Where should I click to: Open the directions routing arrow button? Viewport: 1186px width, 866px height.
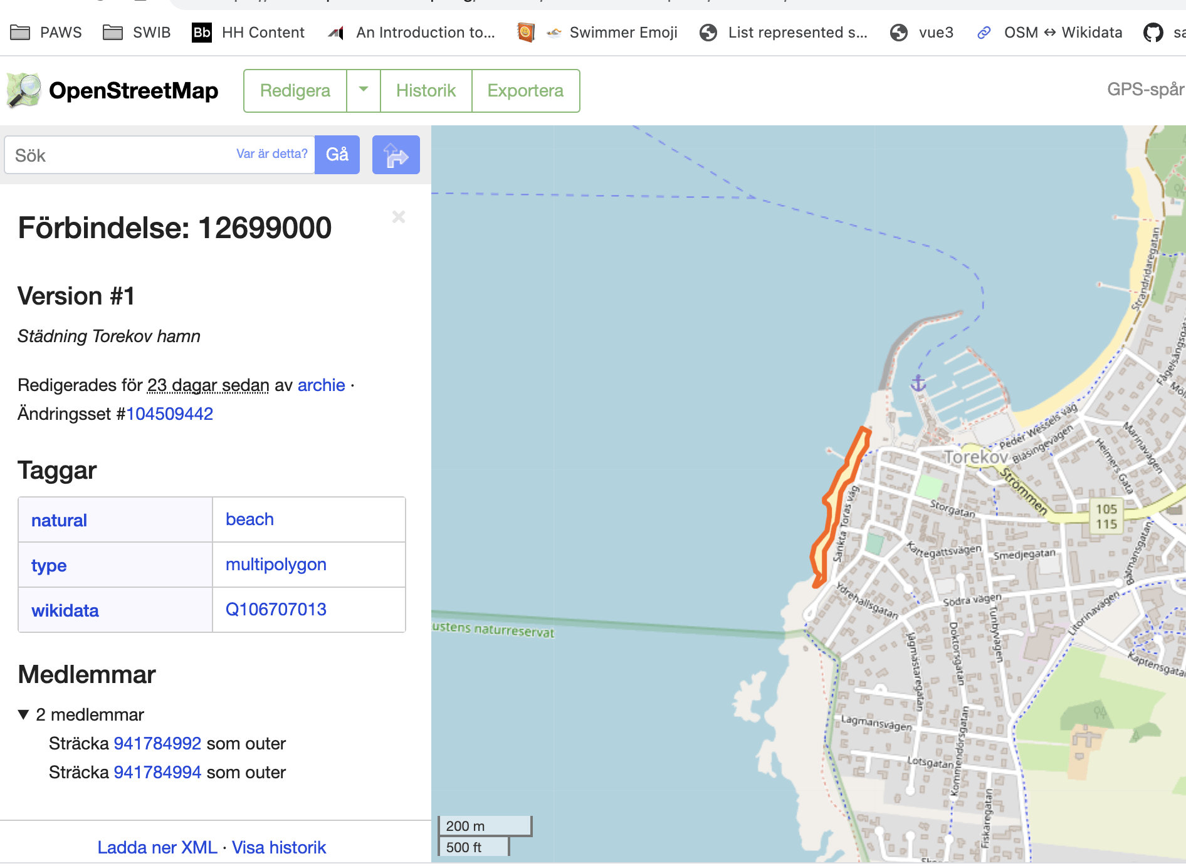click(396, 155)
